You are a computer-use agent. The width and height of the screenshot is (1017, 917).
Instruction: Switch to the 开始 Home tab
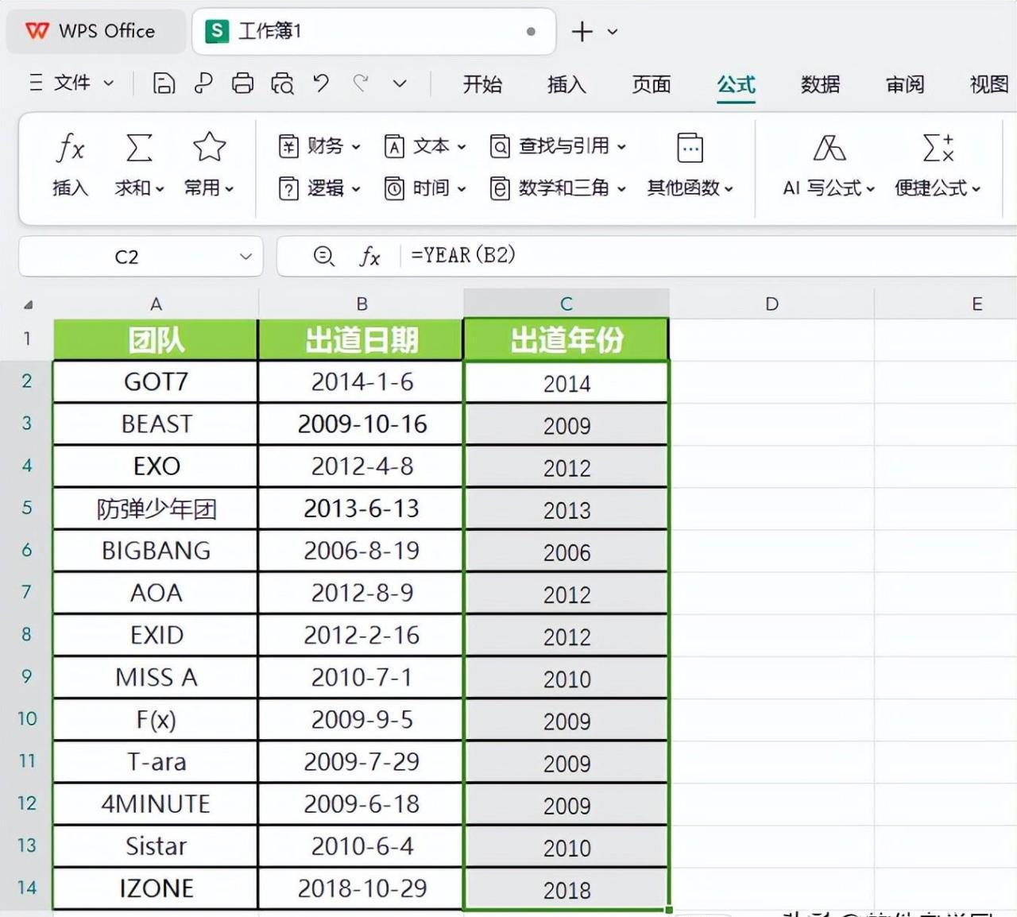(482, 83)
